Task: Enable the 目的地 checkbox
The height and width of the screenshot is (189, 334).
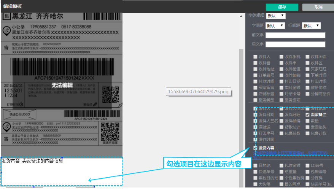Action: (x=255, y=165)
